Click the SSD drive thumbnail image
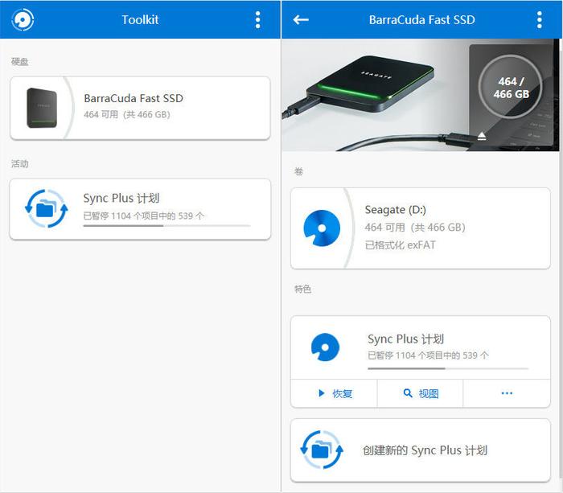 [42, 108]
